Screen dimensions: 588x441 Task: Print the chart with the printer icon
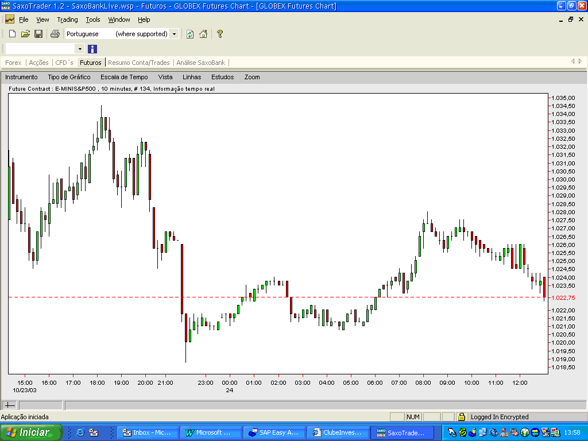tap(55, 34)
